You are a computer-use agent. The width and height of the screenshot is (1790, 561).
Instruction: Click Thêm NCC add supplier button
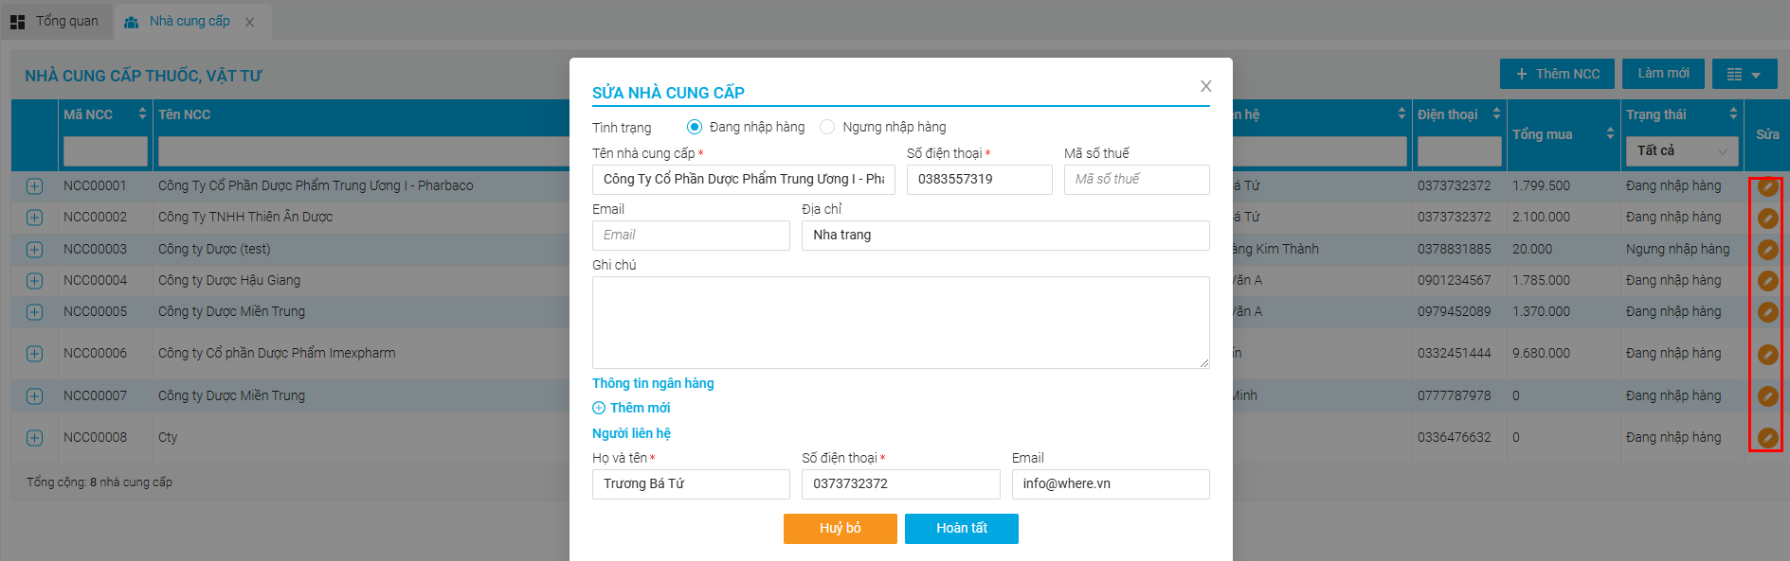click(1557, 74)
